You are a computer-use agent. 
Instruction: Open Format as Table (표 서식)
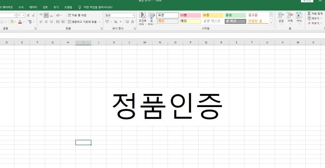(x=151, y=19)
